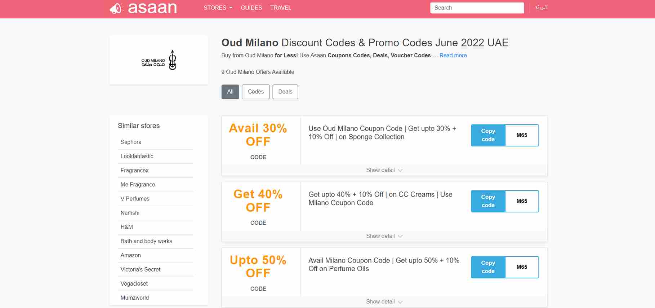Screen dimensions: 655x308
Task: Switch to the Deals filter
Action: click(x=285, y=92)
